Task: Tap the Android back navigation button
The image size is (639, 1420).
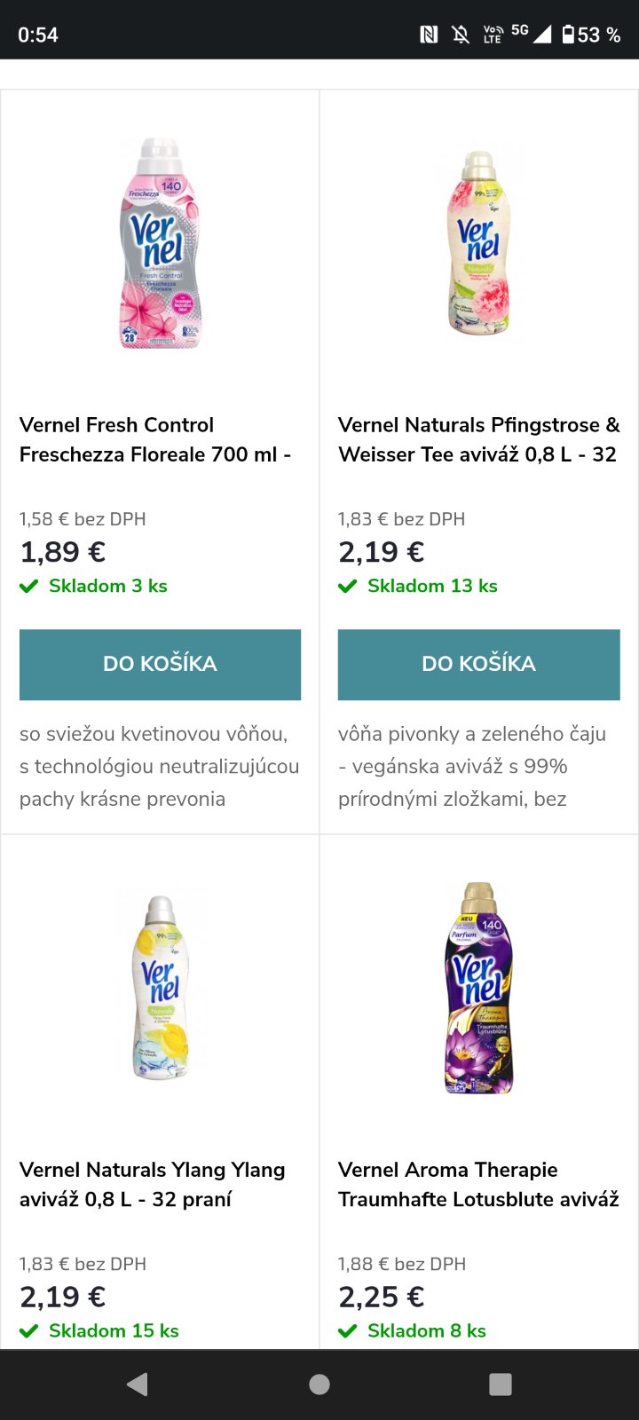Action: coord(138,1384)
